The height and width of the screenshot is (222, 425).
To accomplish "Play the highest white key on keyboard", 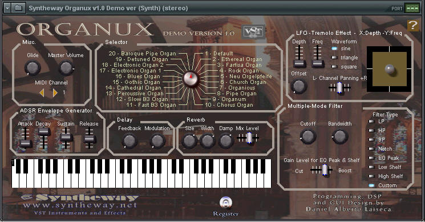I will pos(268,180).
